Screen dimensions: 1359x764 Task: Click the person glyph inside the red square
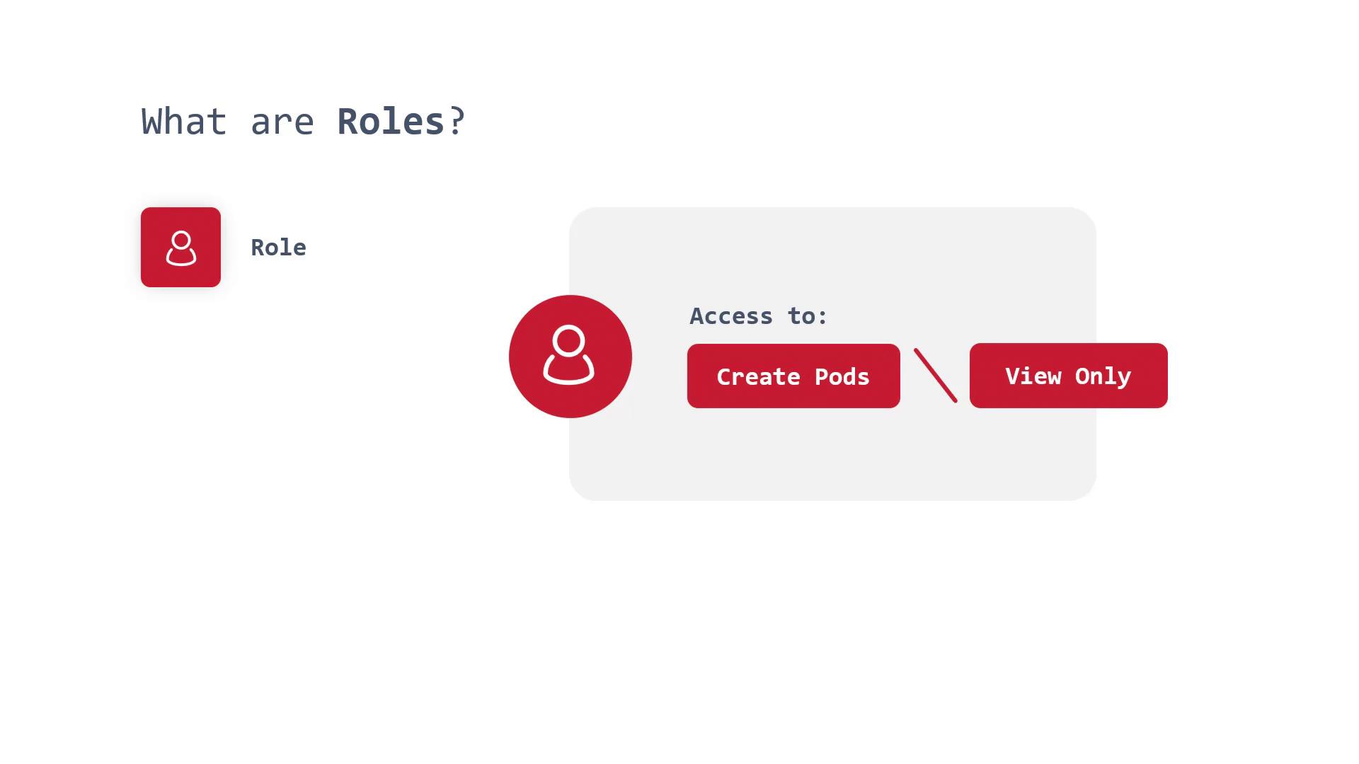click(x=181, y=248)
